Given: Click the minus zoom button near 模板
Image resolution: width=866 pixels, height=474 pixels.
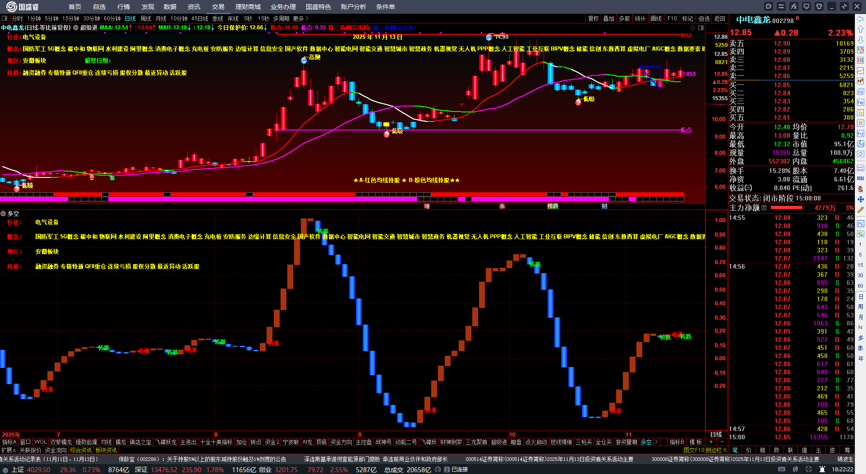Looking at the screenshot, I should [x=722, y=442].
